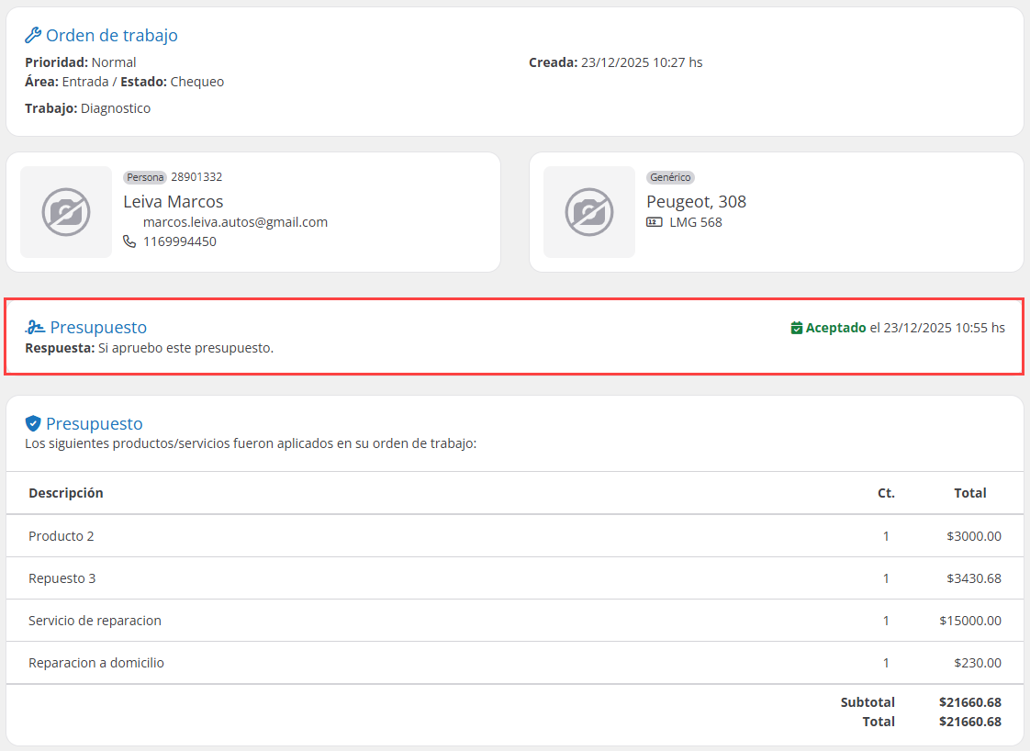Click the no-photo placeholder for Peugeot 308

pyautogui.click(x=589, y=212)
